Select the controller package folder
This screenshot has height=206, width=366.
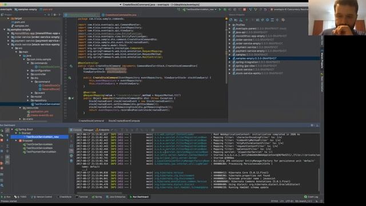(x=38, y=74)
